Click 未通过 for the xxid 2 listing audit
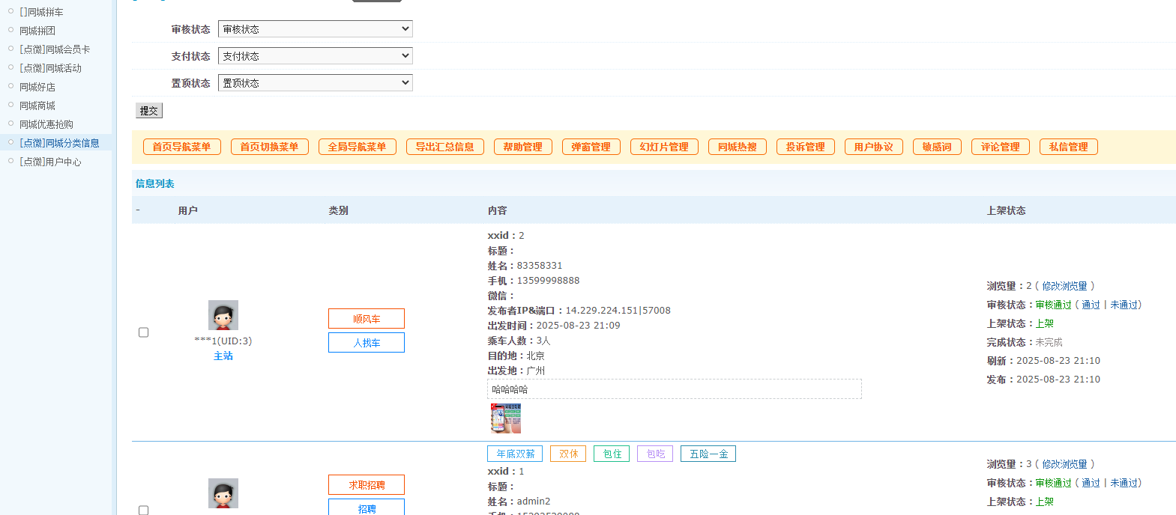1176x515 pixels. pos(1124,305)
